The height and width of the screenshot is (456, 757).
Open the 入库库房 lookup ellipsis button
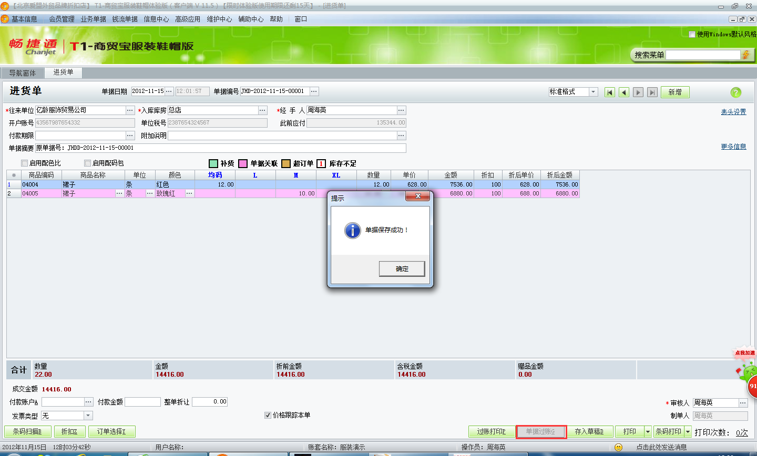[263, 110]
